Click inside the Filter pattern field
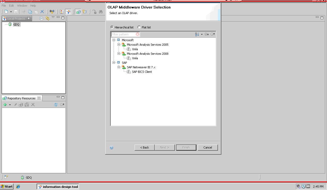This screenshot has width=327, height=190. (x=123, y=34)
